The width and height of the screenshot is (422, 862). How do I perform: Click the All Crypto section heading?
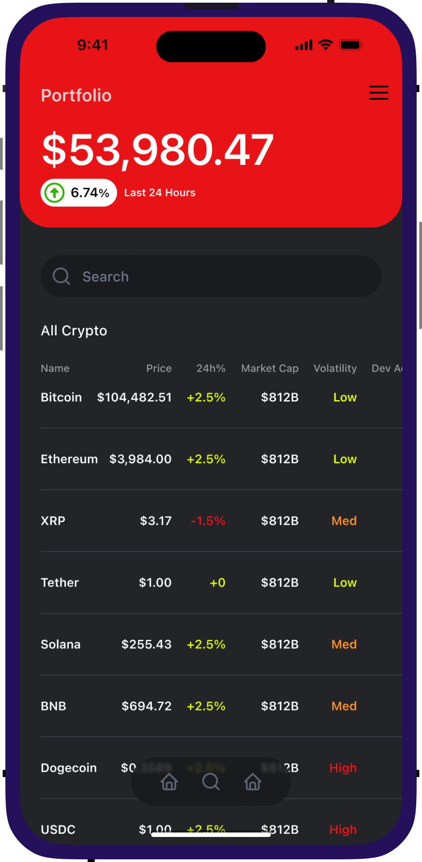pyautogui.click(x=74, y=331)
